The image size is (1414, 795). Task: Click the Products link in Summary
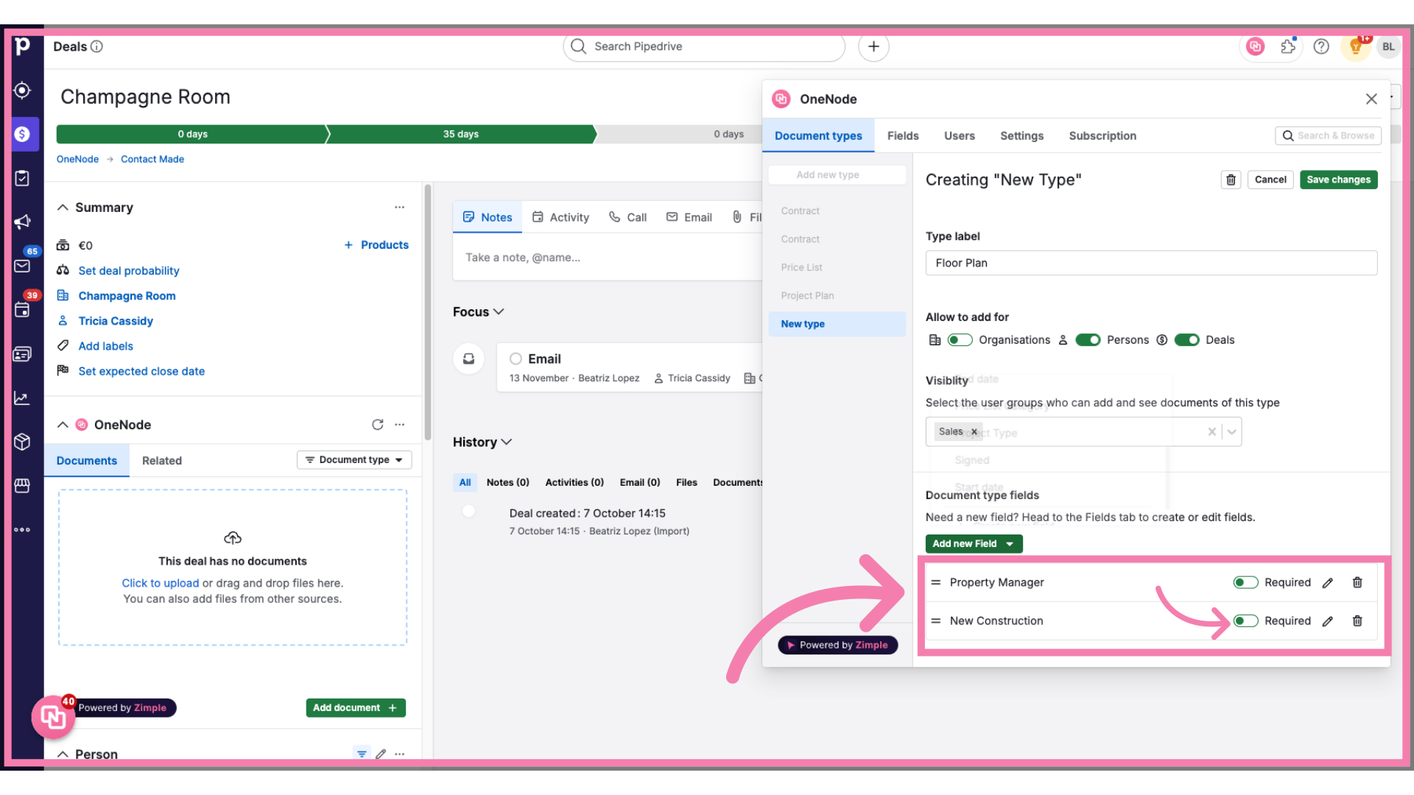(x=376, y=245)
